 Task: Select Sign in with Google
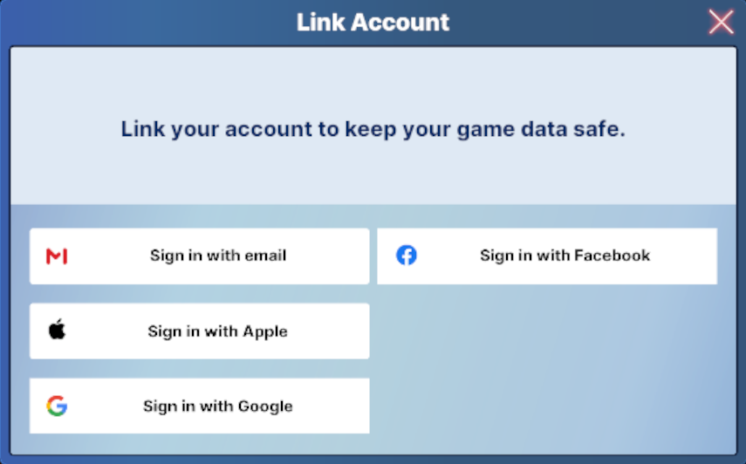click(199, 406)
